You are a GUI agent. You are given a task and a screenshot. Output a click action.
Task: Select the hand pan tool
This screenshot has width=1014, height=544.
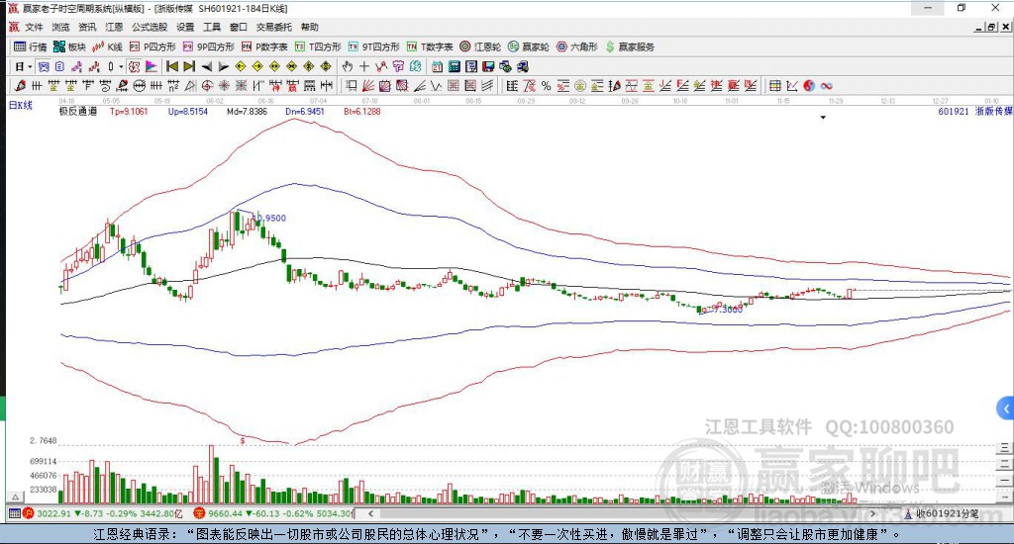point(348,66)
